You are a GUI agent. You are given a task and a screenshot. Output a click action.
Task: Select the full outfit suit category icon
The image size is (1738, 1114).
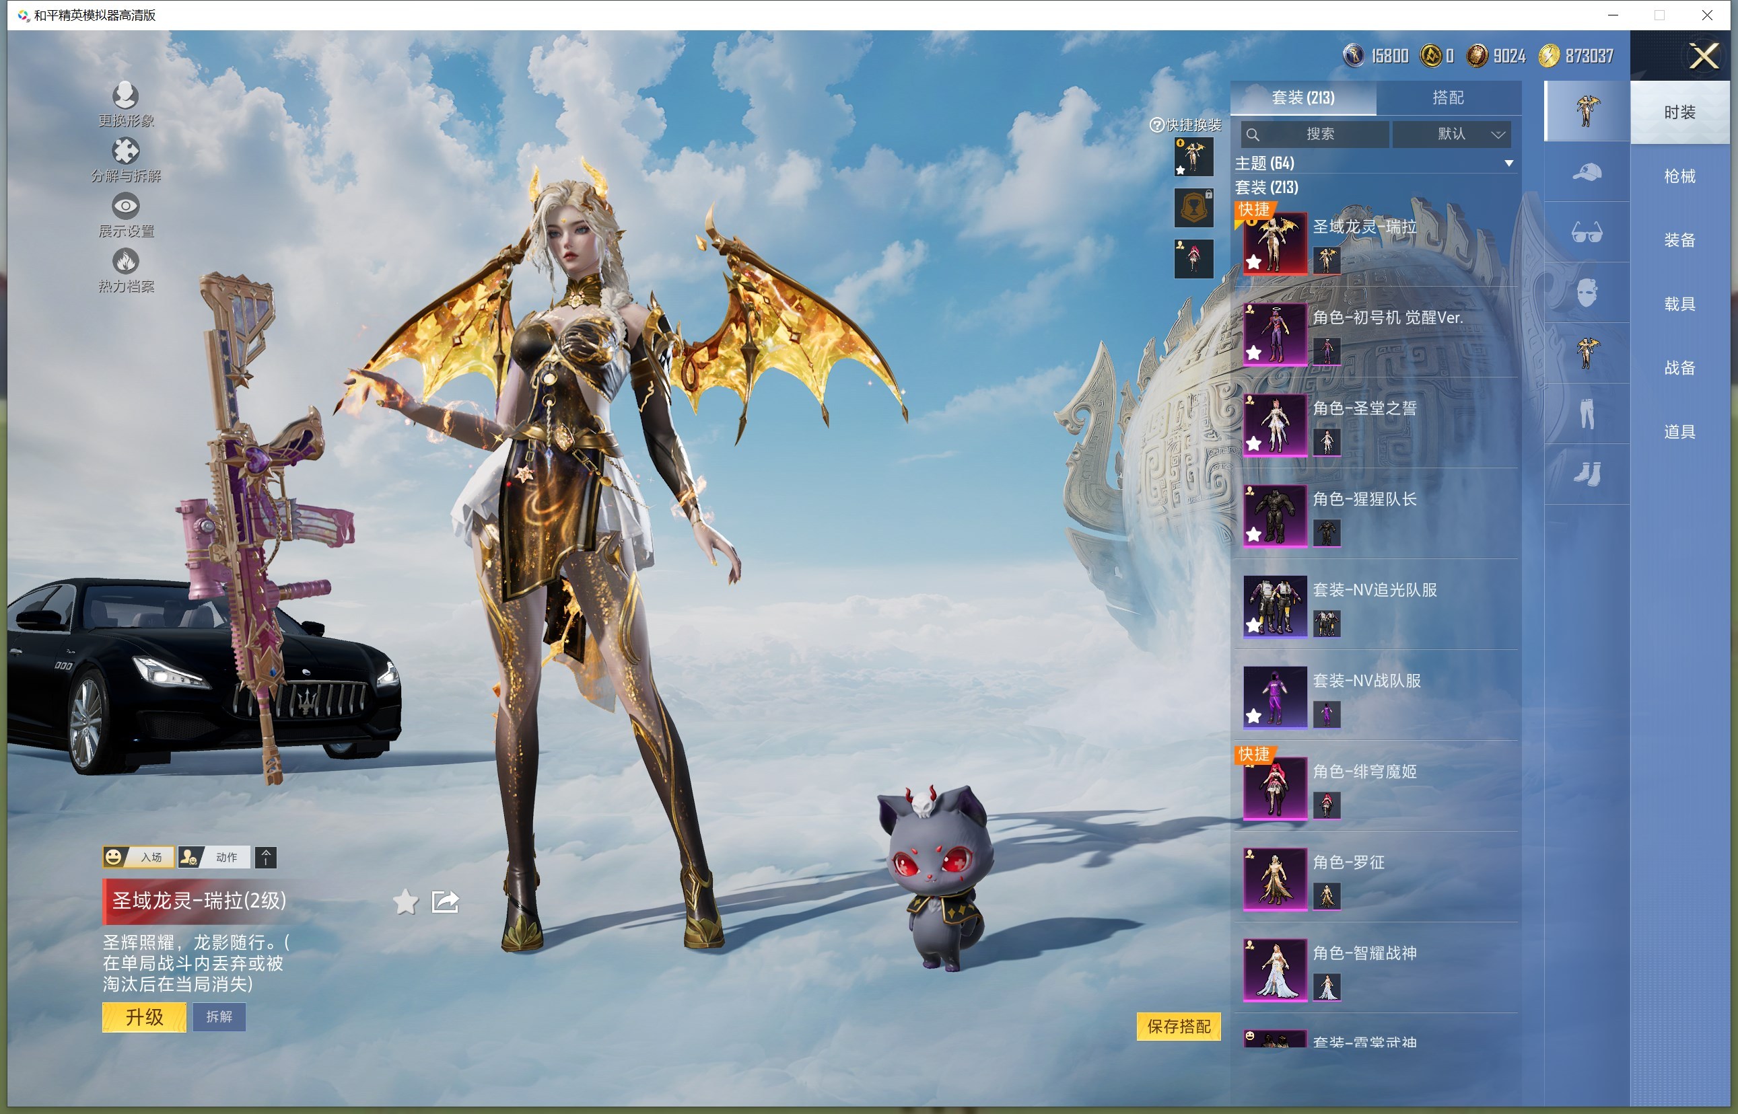click(1586, 111)
